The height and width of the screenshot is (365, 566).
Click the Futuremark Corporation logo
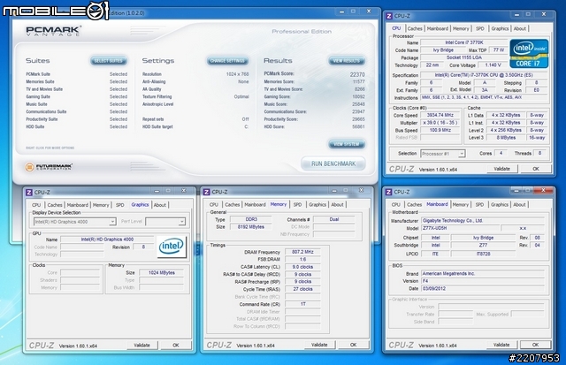pos(49,167)
